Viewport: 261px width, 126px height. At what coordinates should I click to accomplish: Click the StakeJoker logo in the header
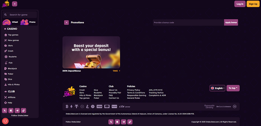click(x=6, y=4)
